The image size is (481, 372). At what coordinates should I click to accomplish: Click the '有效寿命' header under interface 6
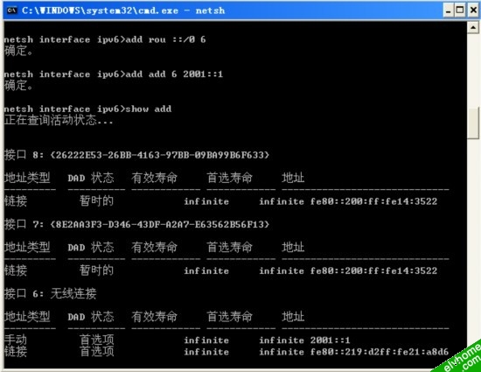[154, 317]
